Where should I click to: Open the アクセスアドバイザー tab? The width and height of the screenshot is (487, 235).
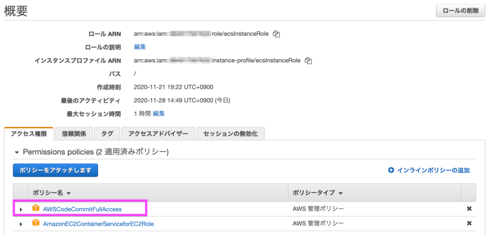tap(158, 134)
